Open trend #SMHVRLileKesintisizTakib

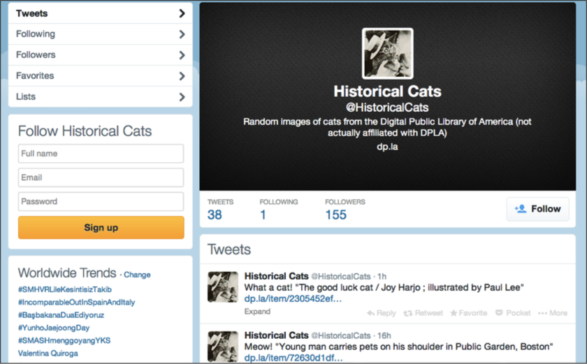click(x=65, y=289)
